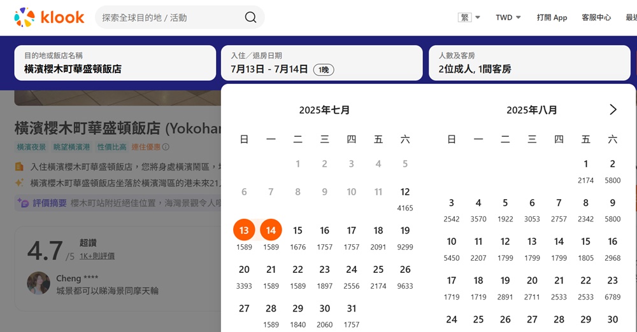
Task: Select August 11 priced 2207
Action: (x=478, y=249)
